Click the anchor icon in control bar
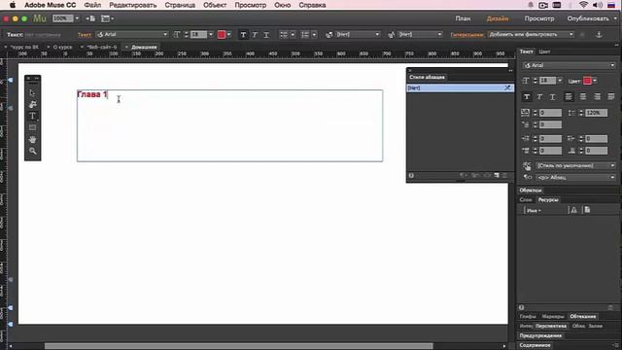 coord(599,35)
